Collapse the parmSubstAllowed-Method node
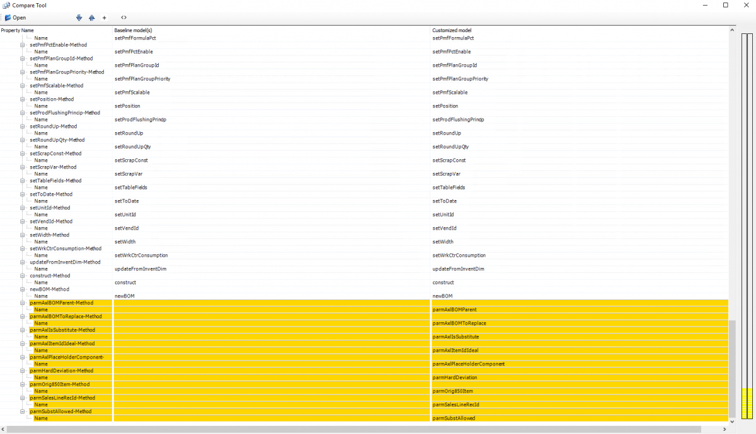The height and width of the screenshot is (434, 756). tap(23, 412)
